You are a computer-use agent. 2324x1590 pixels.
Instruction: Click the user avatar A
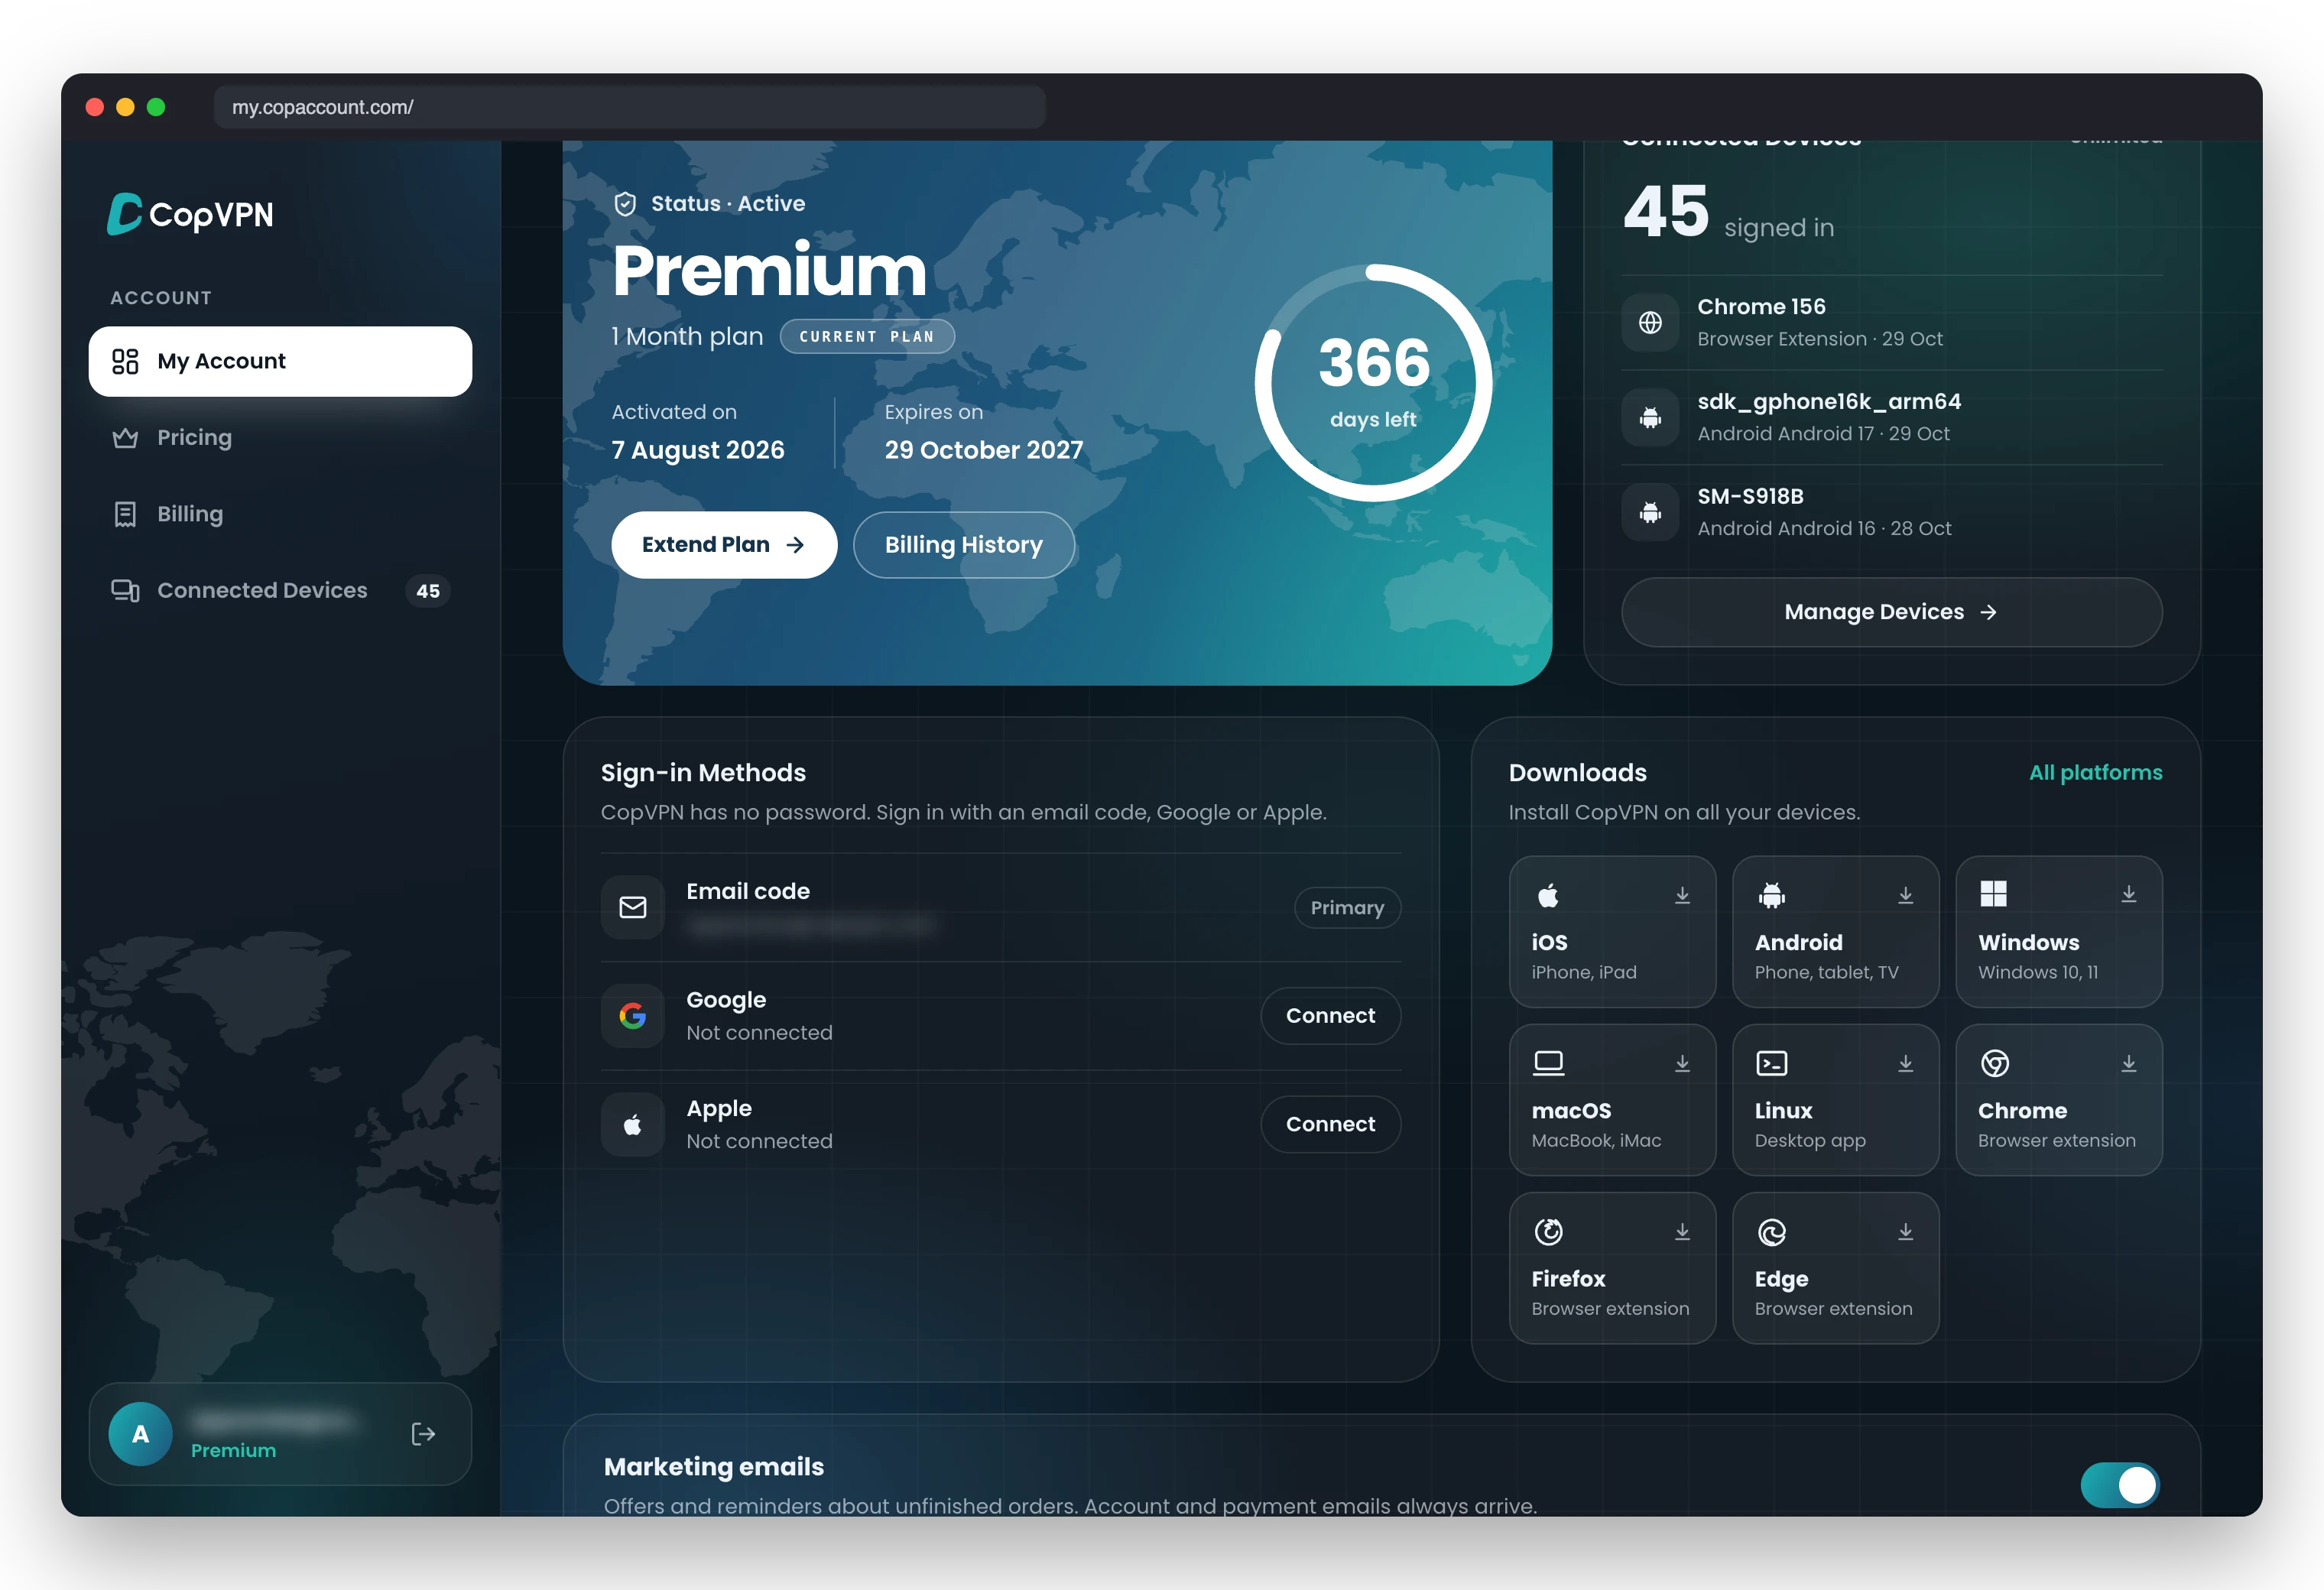tap(140, 1434)
